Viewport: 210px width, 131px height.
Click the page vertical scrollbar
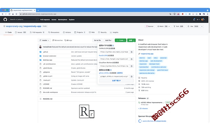click(x=209, y=25)
